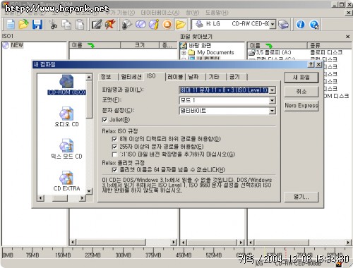Viewport: 353px width, 268px height.
Task: Open the 파일명과 길이 dropdown
Action: click(x=273, y=90)
